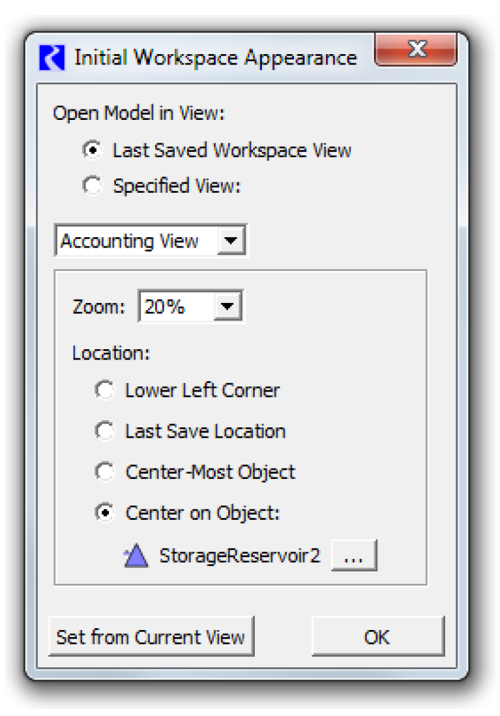Close the Initial Workspace Appearance dialog
The width and height of the screenshot is (500, 716).
click(x=416, y=50)
